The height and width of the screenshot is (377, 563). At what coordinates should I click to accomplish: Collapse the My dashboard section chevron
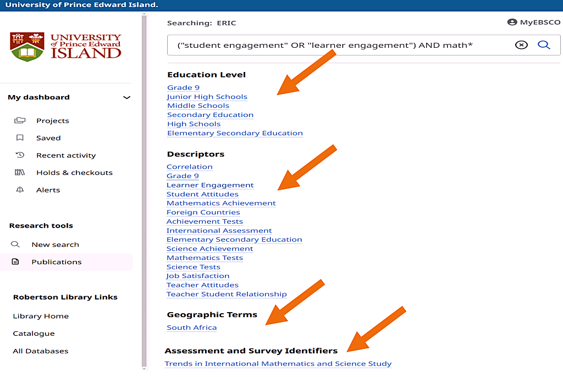pos(126,98)
